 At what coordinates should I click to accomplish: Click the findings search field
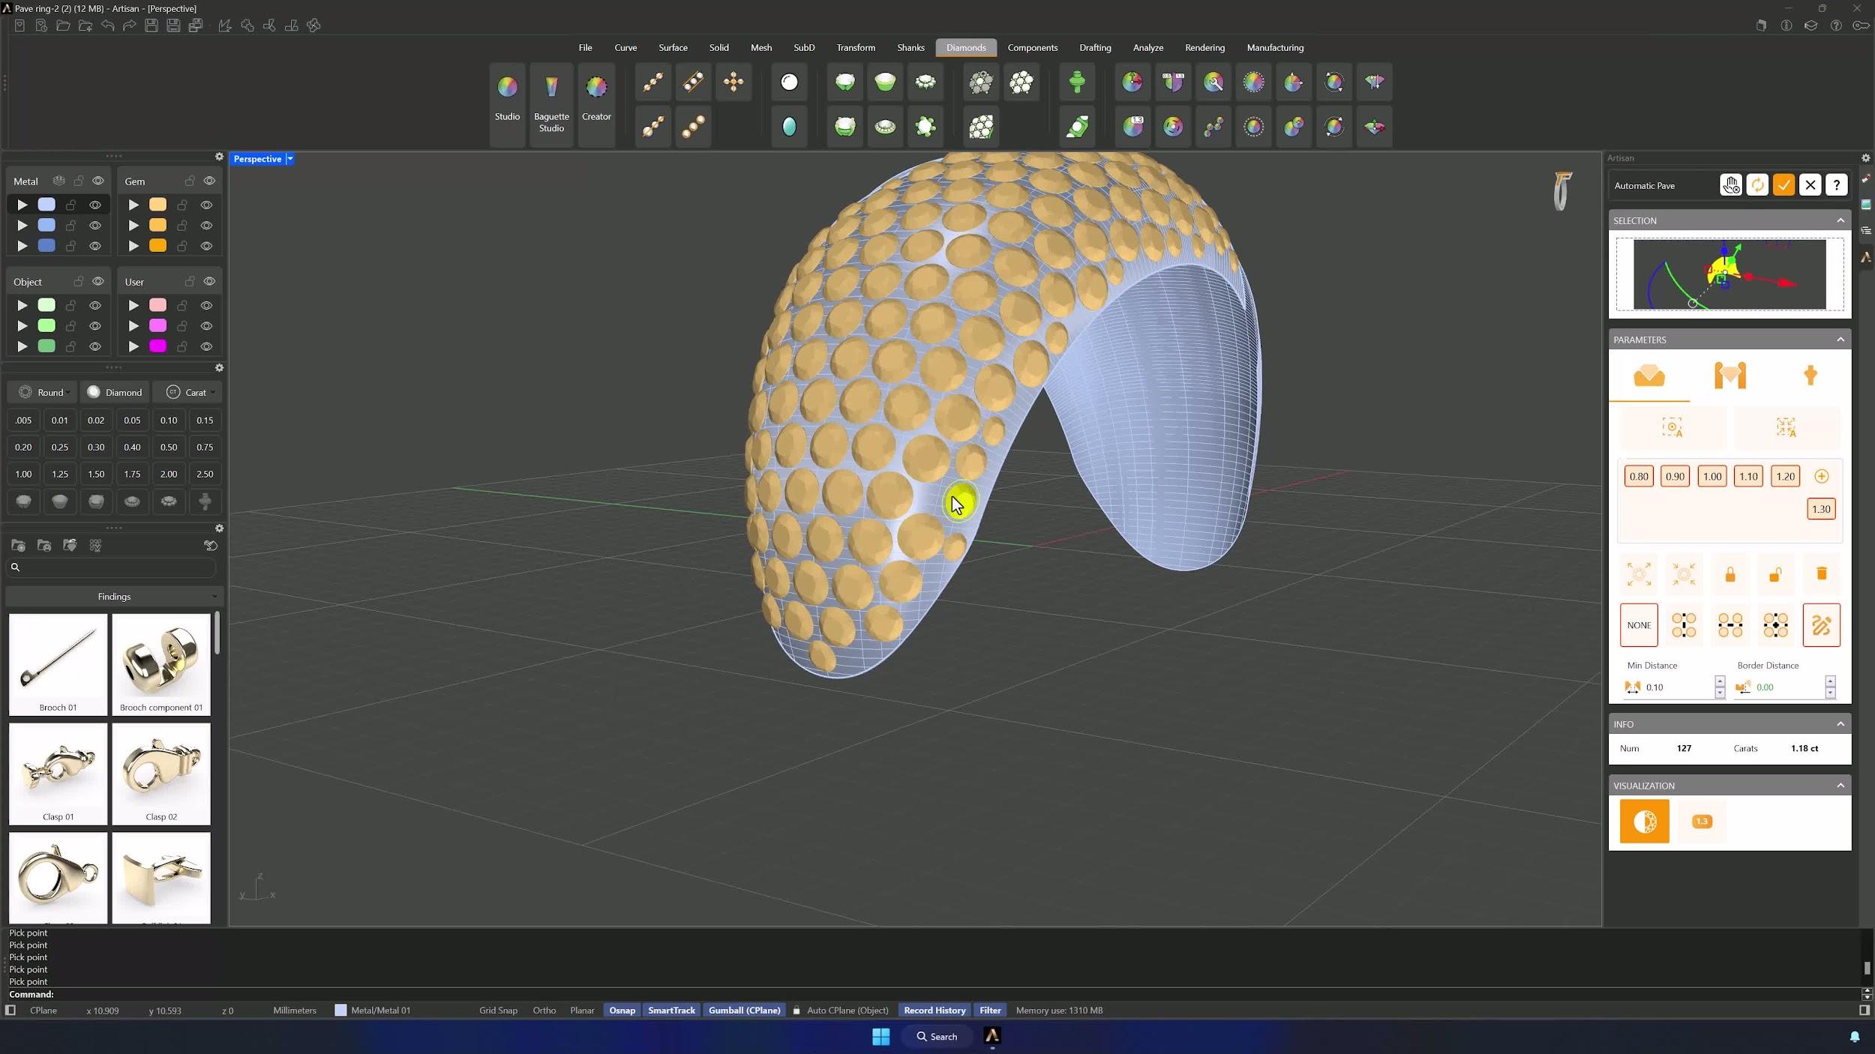point(112,567)
